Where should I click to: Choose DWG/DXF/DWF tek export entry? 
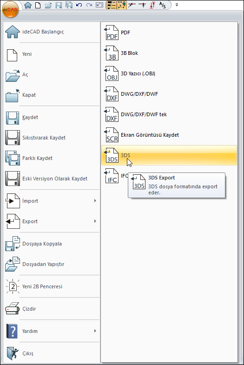169,114
